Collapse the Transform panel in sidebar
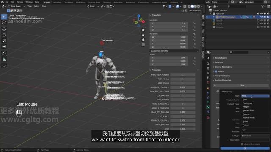 155,15
